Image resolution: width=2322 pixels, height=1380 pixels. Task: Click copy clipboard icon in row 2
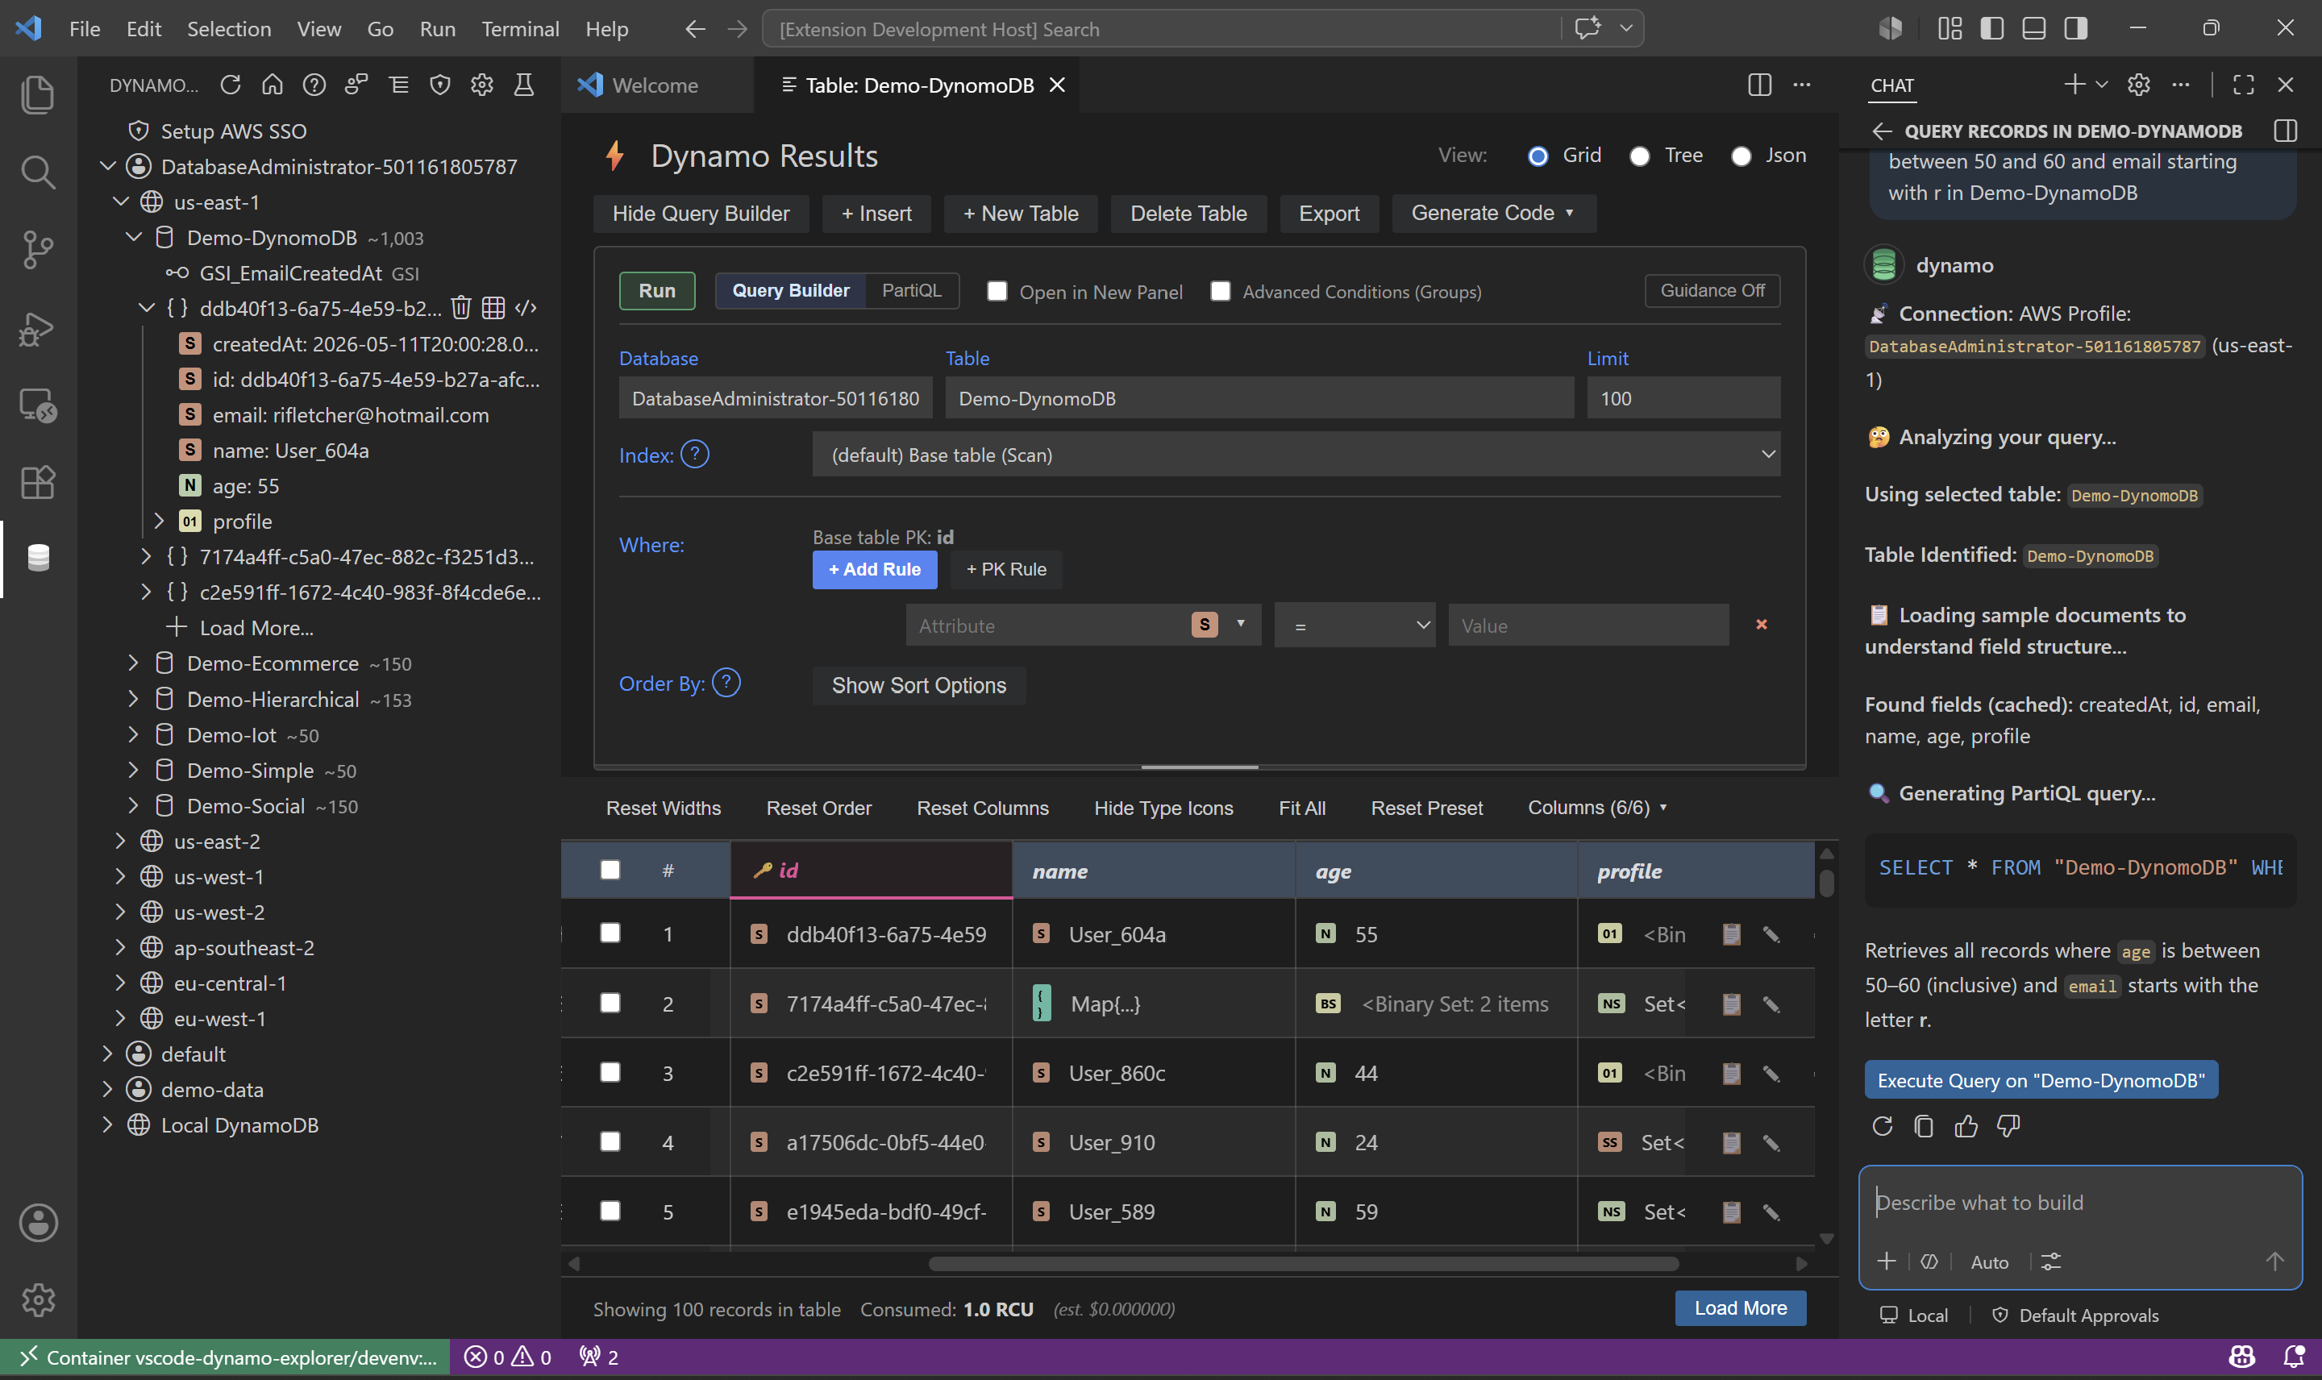pos(1732,1004)
